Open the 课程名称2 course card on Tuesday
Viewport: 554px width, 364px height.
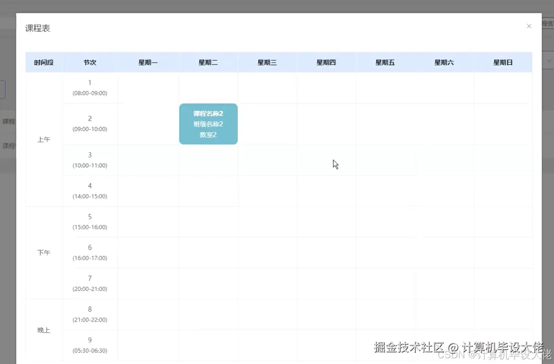(208, 124)
